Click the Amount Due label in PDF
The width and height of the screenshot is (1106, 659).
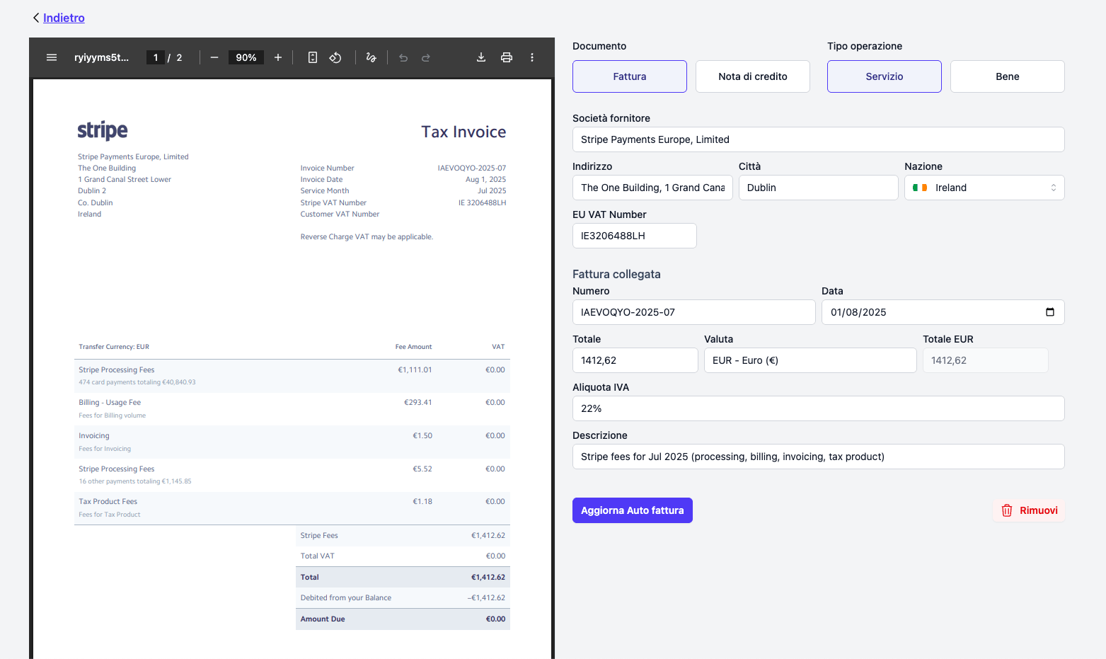pyautogui.click(x=323, y=619)
